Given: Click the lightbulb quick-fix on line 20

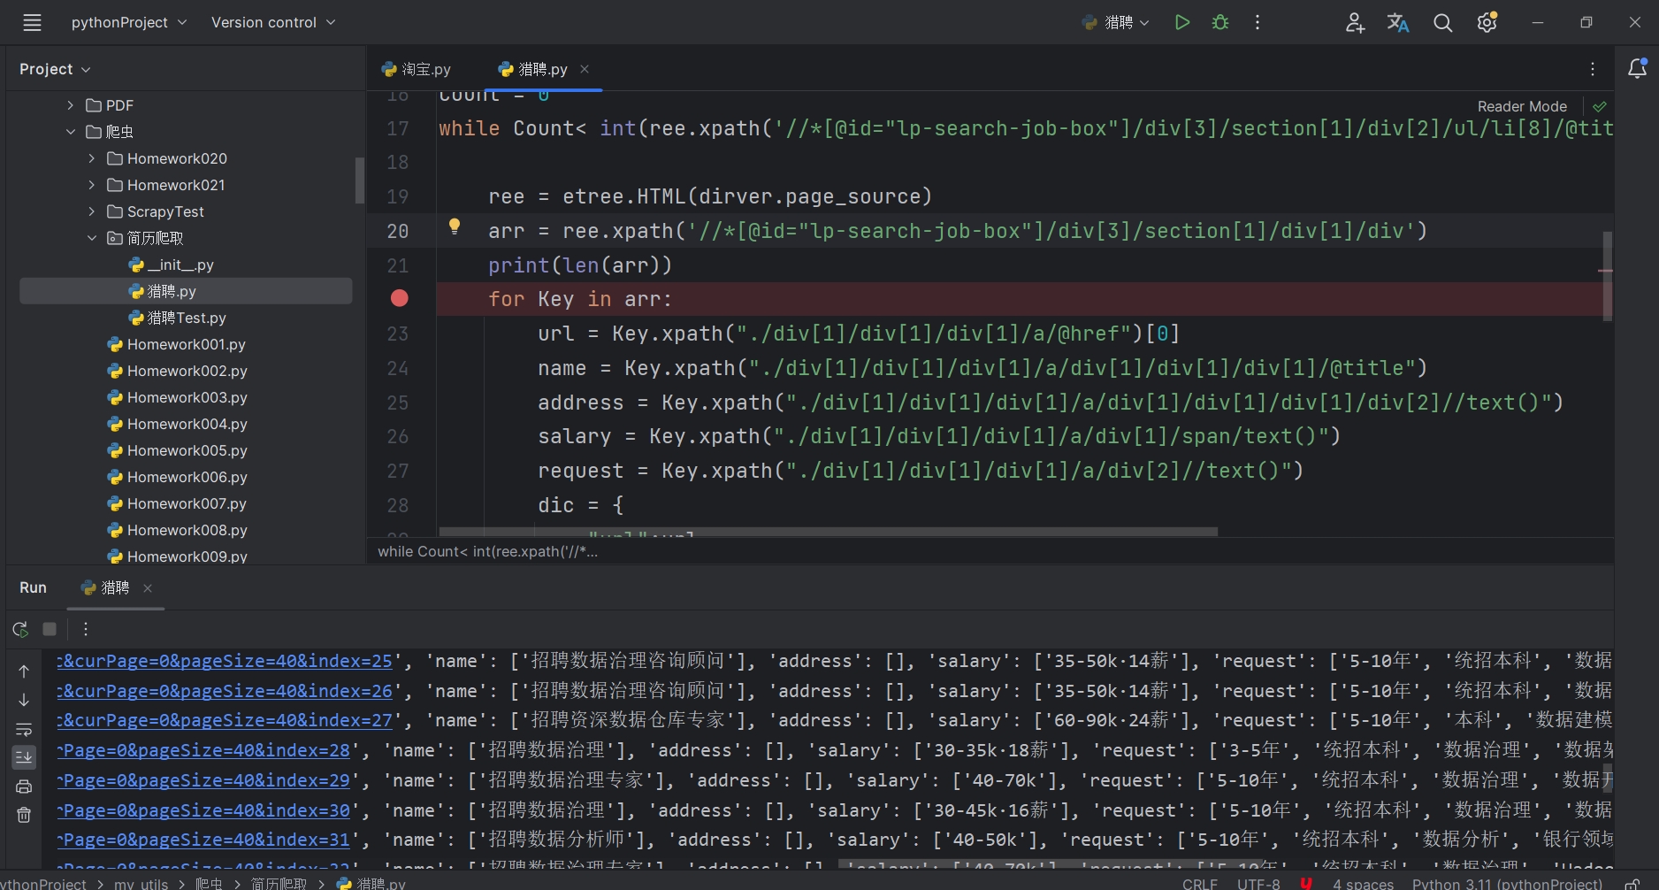Looking at the screenshot, I should pyautogui.click(x=455, y=226).
